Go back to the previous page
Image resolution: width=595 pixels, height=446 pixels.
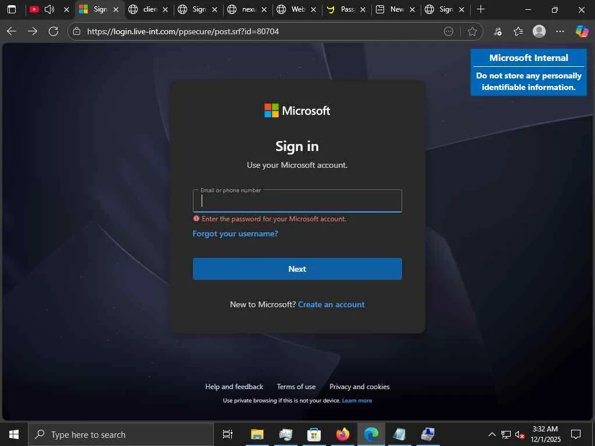[x=12, y=31]
